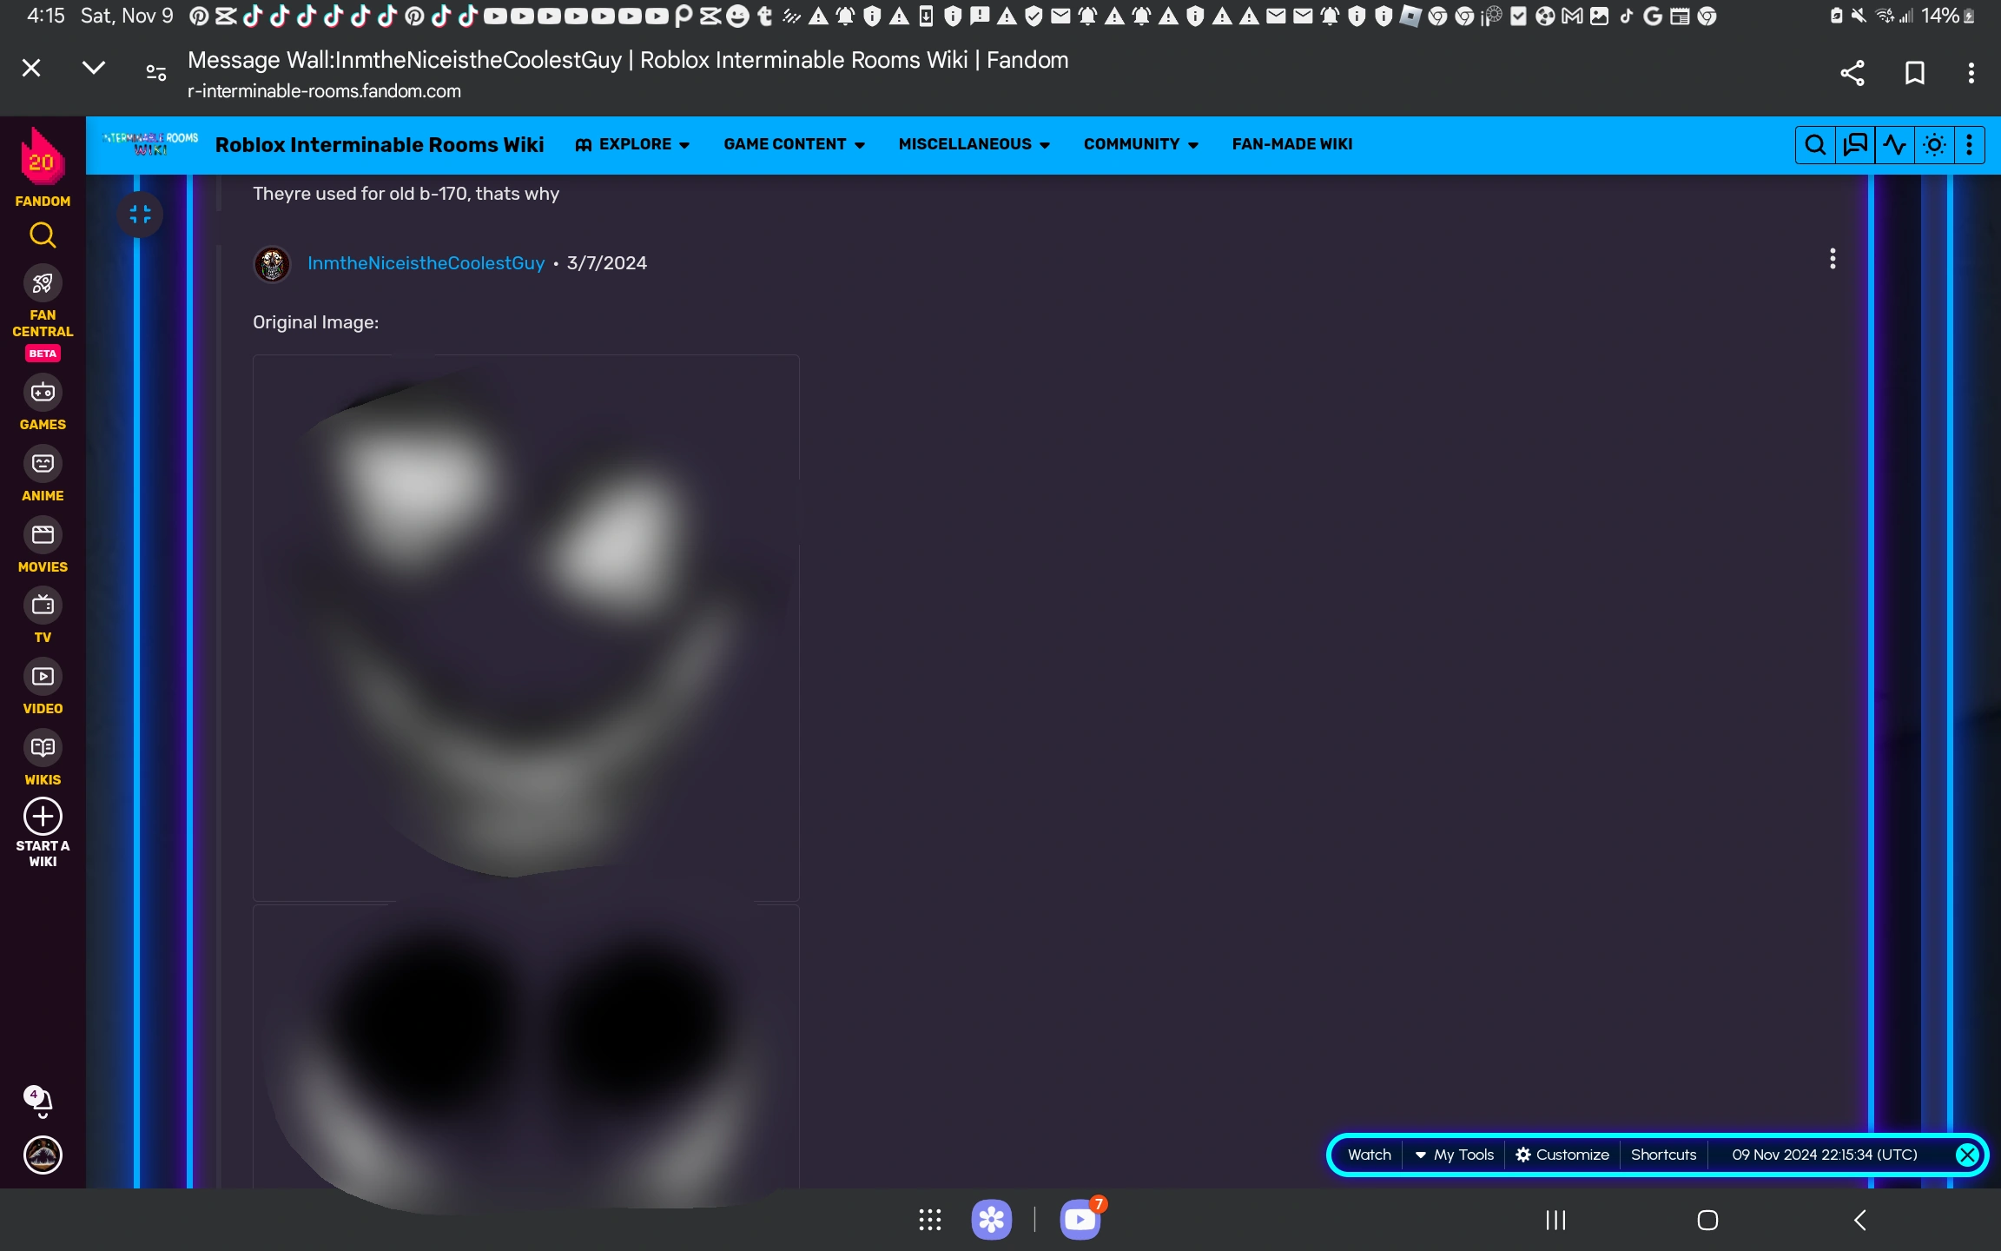The image size is (2001, 1251).
Task: Open the Fan-Made Wiki tab
Action: click(1291, 144)
